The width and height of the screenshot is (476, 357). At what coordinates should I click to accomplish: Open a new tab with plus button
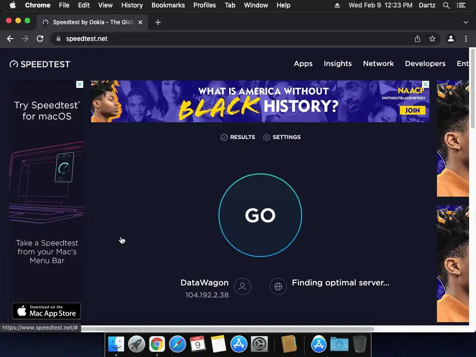[x=158, y=22]
